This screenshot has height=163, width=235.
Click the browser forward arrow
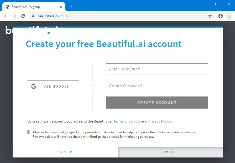click(x=14, y=16)
